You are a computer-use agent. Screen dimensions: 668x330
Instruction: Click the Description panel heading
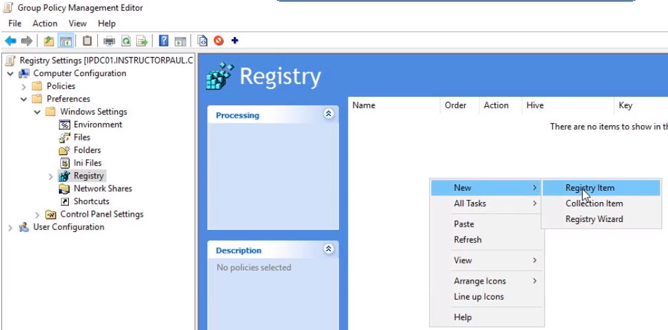pyautogui.click(x=238, y=250)
